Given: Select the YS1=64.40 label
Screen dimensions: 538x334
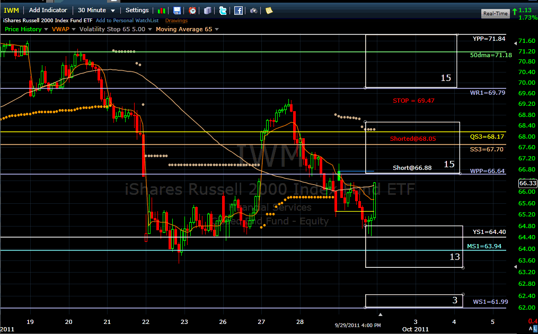Looking at the screenshot, I should tap(489, 232).
